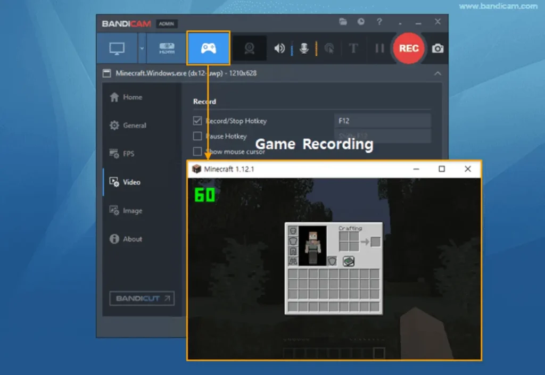Toggle mouse click effect icon
545x375 pixels.
(x=329, y=48)
